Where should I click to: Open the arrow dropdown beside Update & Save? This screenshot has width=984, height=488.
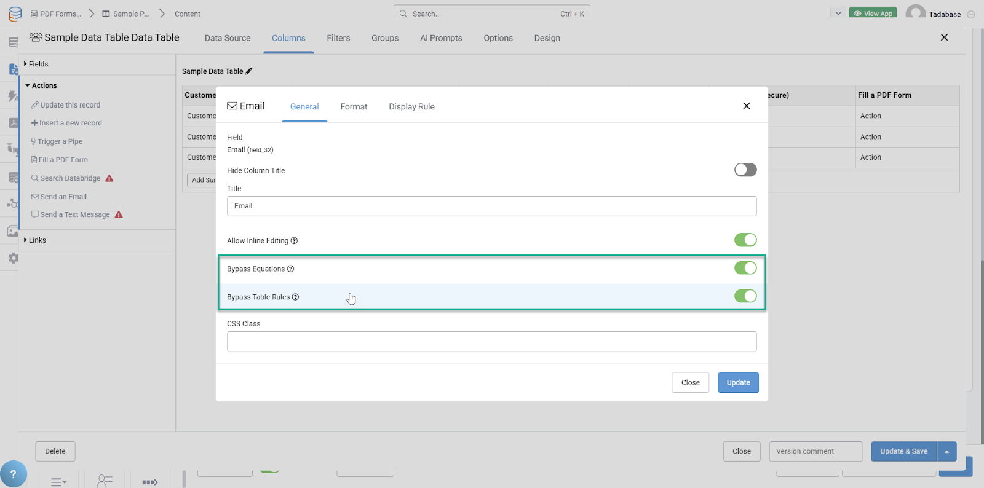tap(946, 452)
